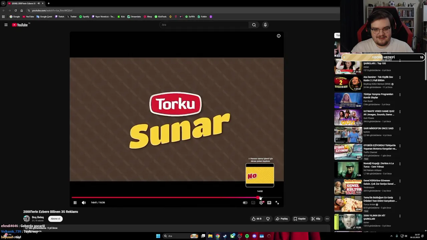Reload the page with the browser refresh icon

pos(15,10)
